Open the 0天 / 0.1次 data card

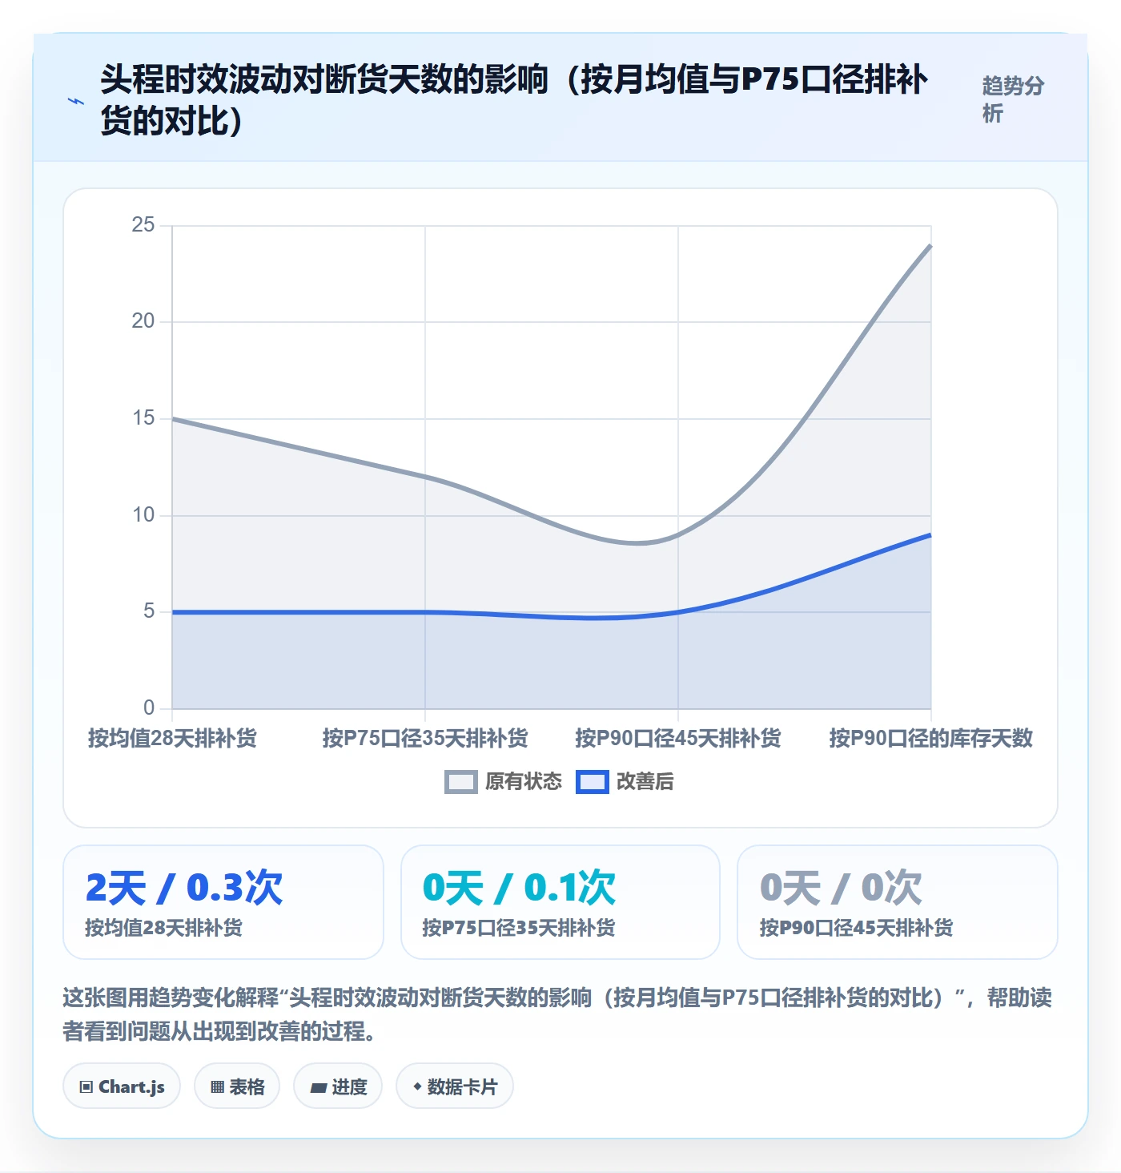click(x=560, y=902)
